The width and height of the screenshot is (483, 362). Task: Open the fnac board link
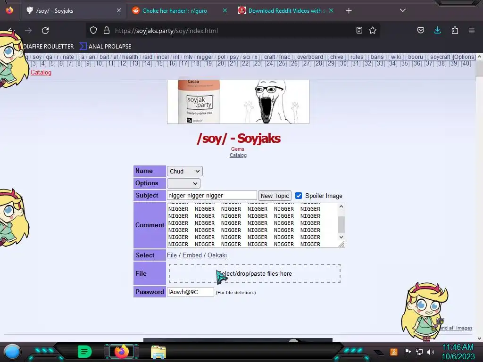pos(284,57)
